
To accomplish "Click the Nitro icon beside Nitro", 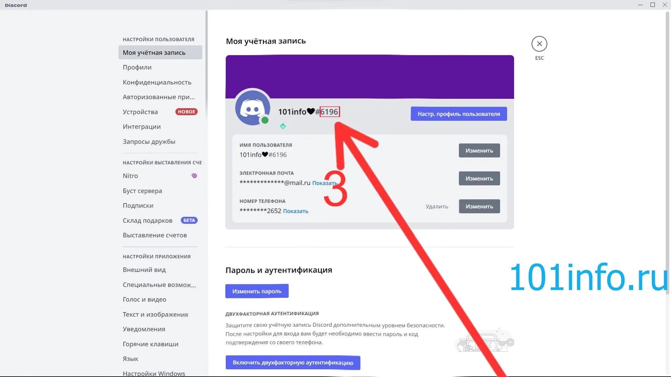I will [194, 176].
